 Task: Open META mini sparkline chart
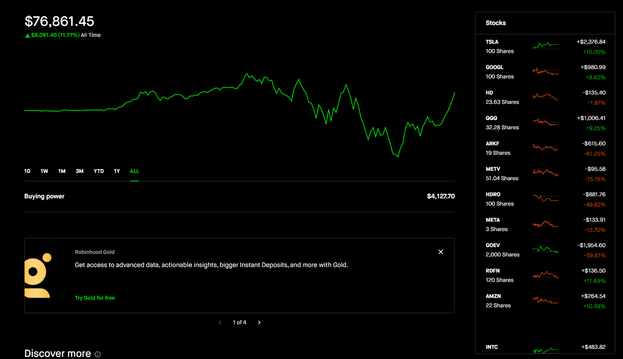(546, 224)
